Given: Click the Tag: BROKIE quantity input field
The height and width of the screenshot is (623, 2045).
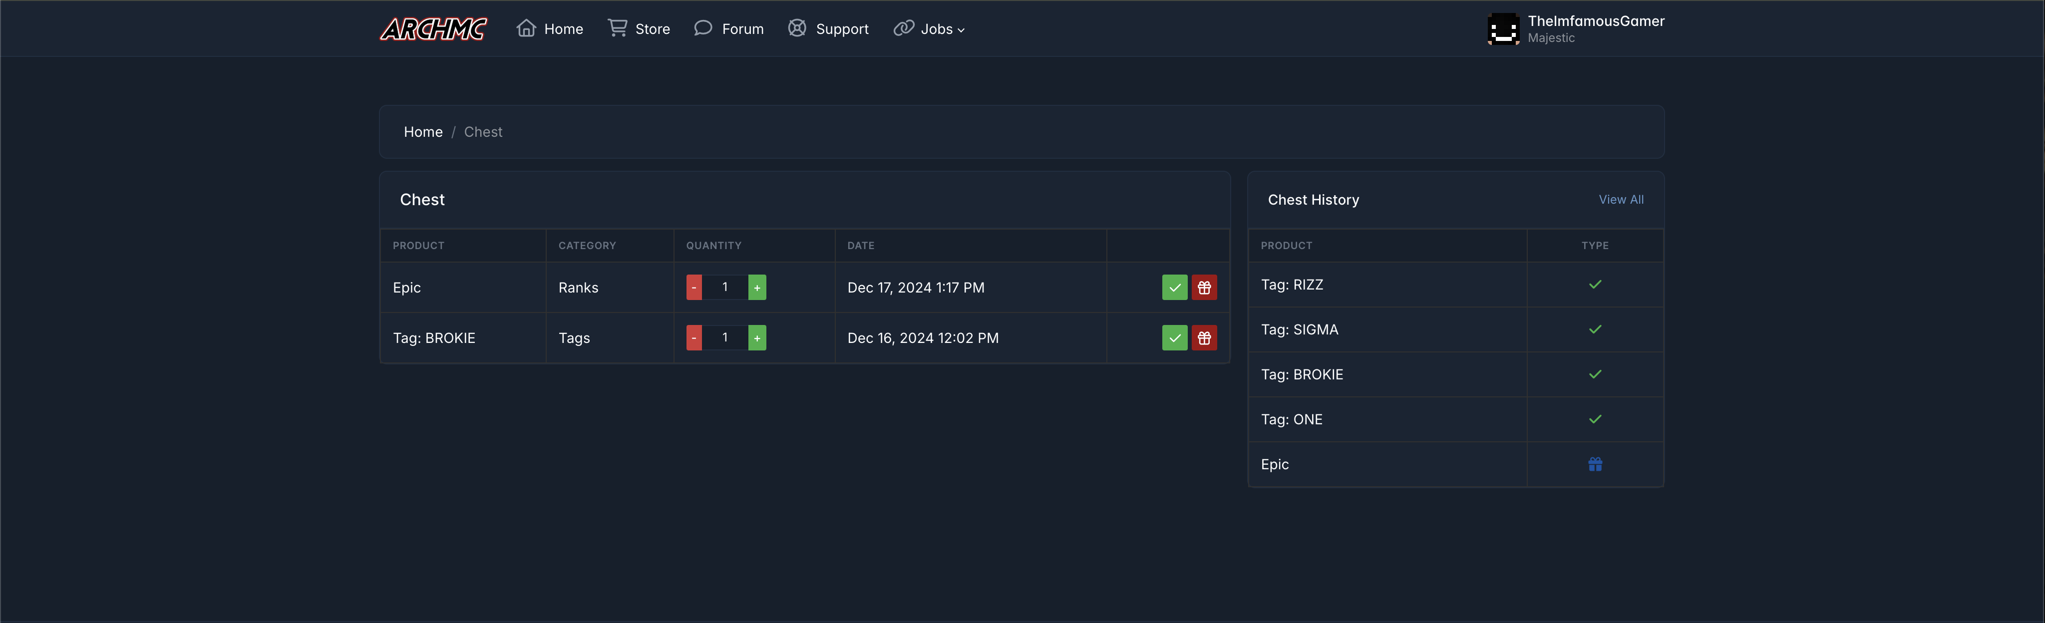Looking at the screenshot, I should (x=725, y=338).
